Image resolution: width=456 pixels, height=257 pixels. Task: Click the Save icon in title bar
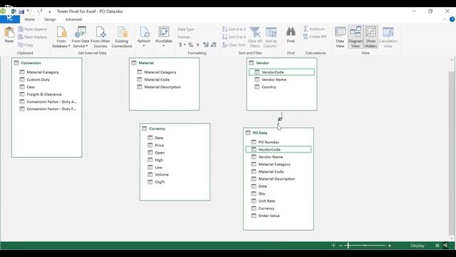[21, 11]
